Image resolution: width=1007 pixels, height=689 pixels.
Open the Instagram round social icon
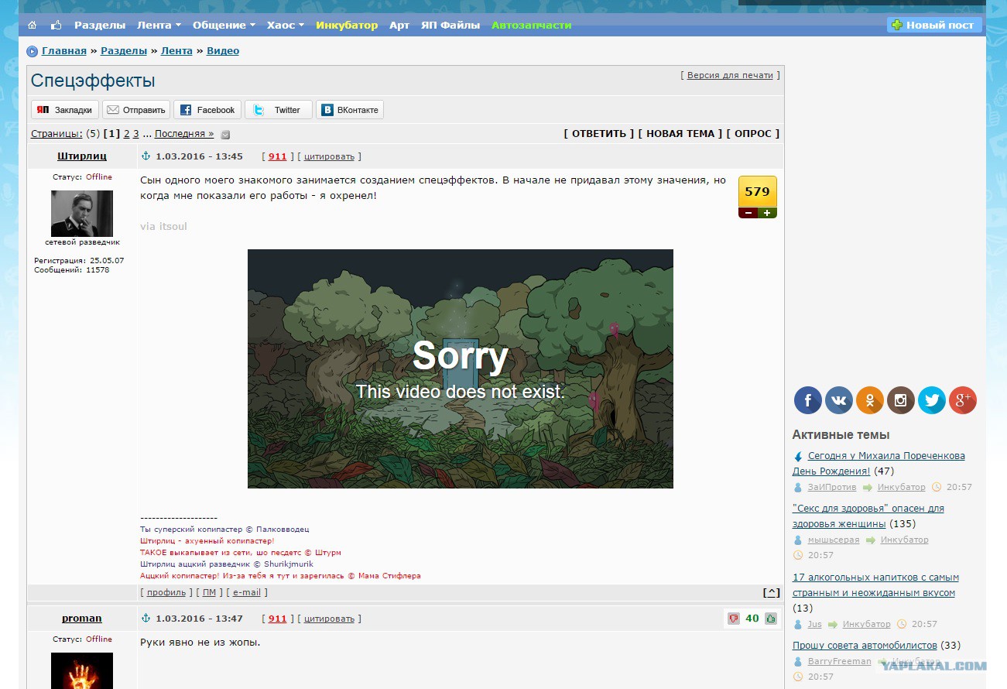pyautogui.click(x=901, y=400)
